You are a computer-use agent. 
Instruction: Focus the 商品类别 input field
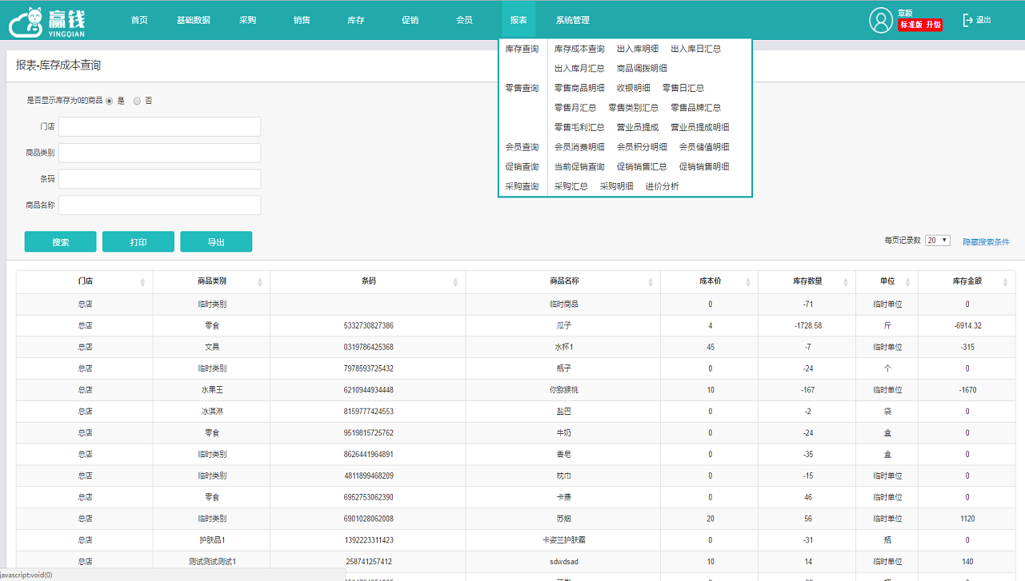(159, 153)
